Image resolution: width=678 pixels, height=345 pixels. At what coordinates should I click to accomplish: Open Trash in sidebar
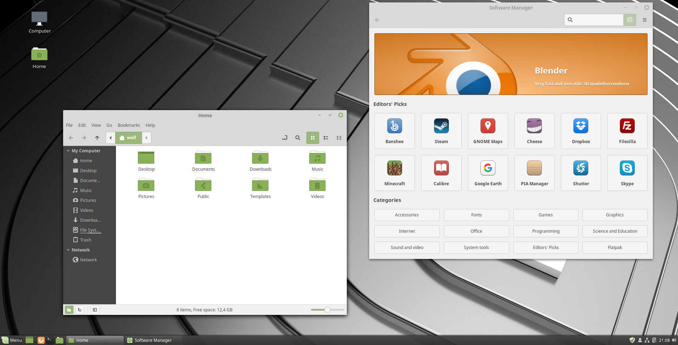point(82,240)
